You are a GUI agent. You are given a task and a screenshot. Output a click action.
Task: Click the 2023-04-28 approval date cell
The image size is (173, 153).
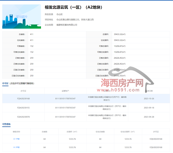click(x=149, y=117)
